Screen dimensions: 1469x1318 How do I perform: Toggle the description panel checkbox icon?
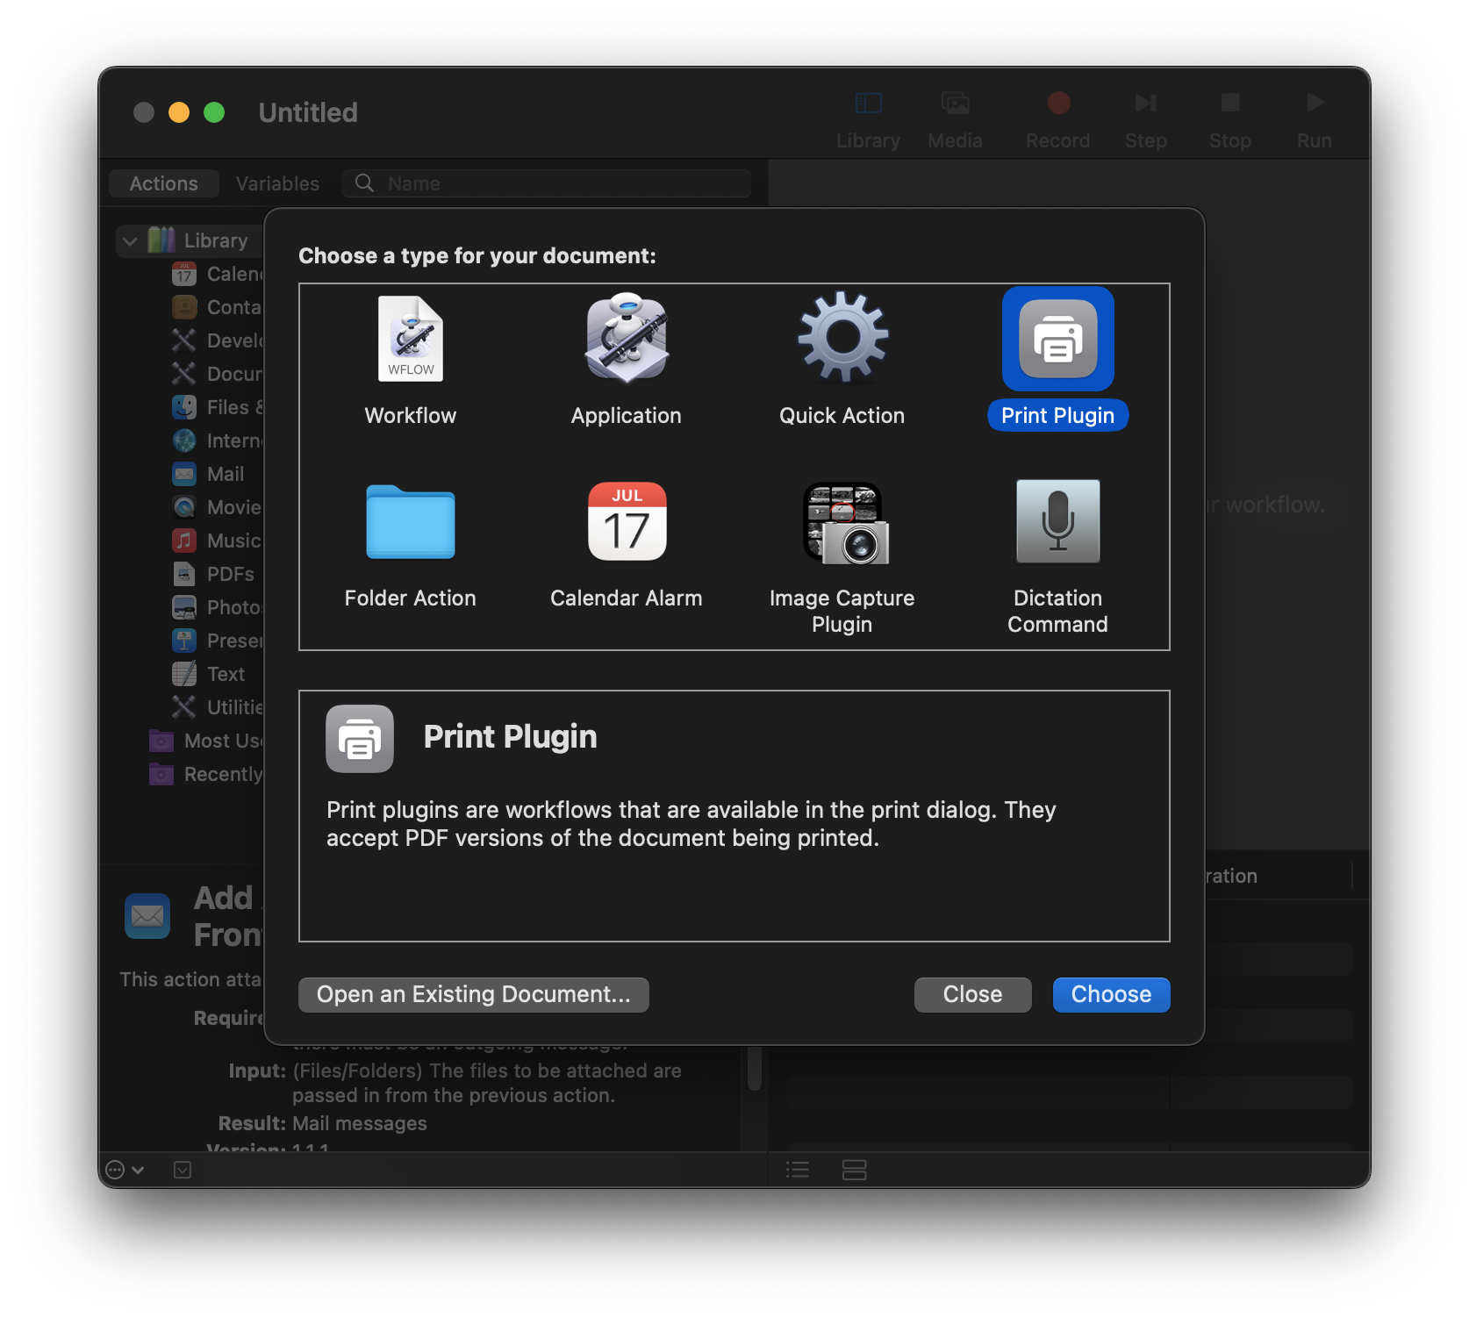(x=183, y=1170)
